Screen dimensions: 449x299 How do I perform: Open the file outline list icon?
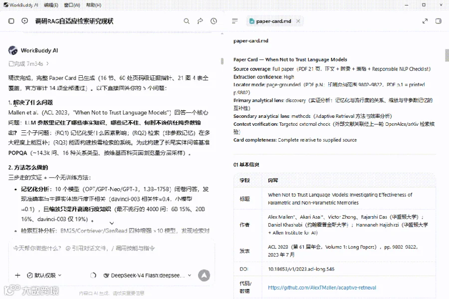tap(235, 21)
